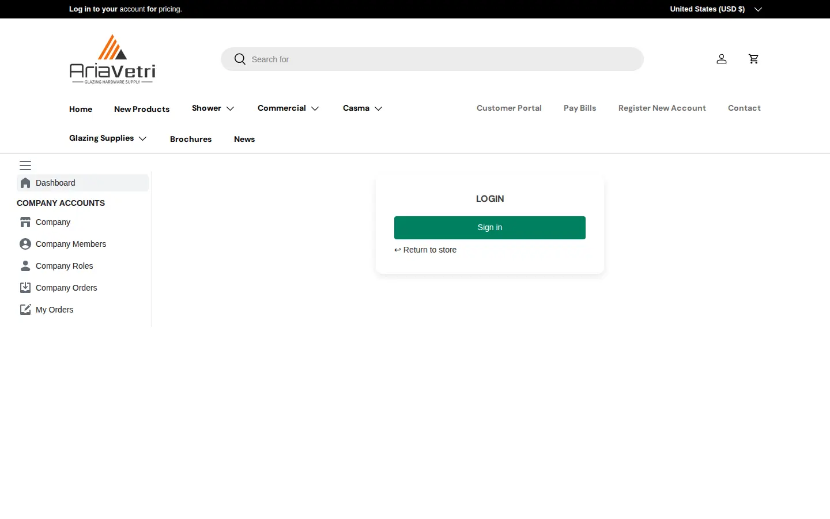
Task: Select Company Roles in the sidebar
Action: click(64, 266)
